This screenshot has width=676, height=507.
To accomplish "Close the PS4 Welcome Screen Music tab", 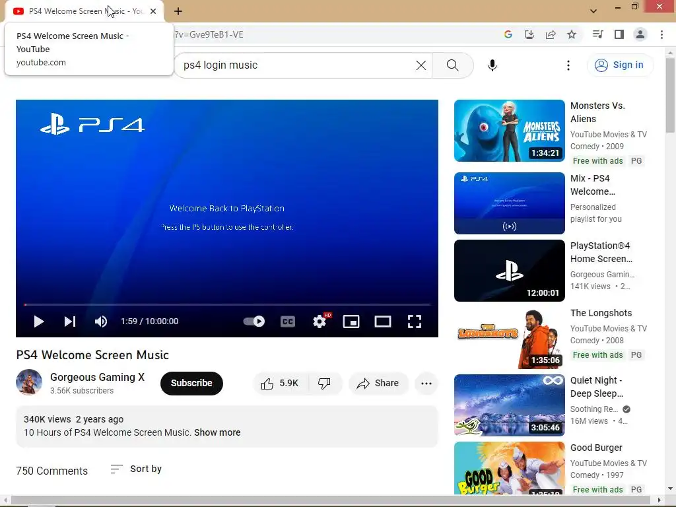I will click(x=153, y=11).
